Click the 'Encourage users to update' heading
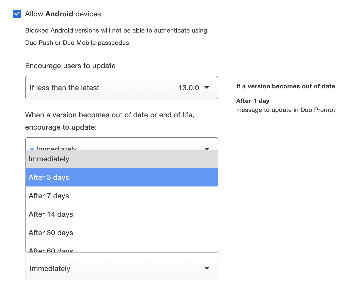Screen dimensions: 347x291 pos(70,66)
